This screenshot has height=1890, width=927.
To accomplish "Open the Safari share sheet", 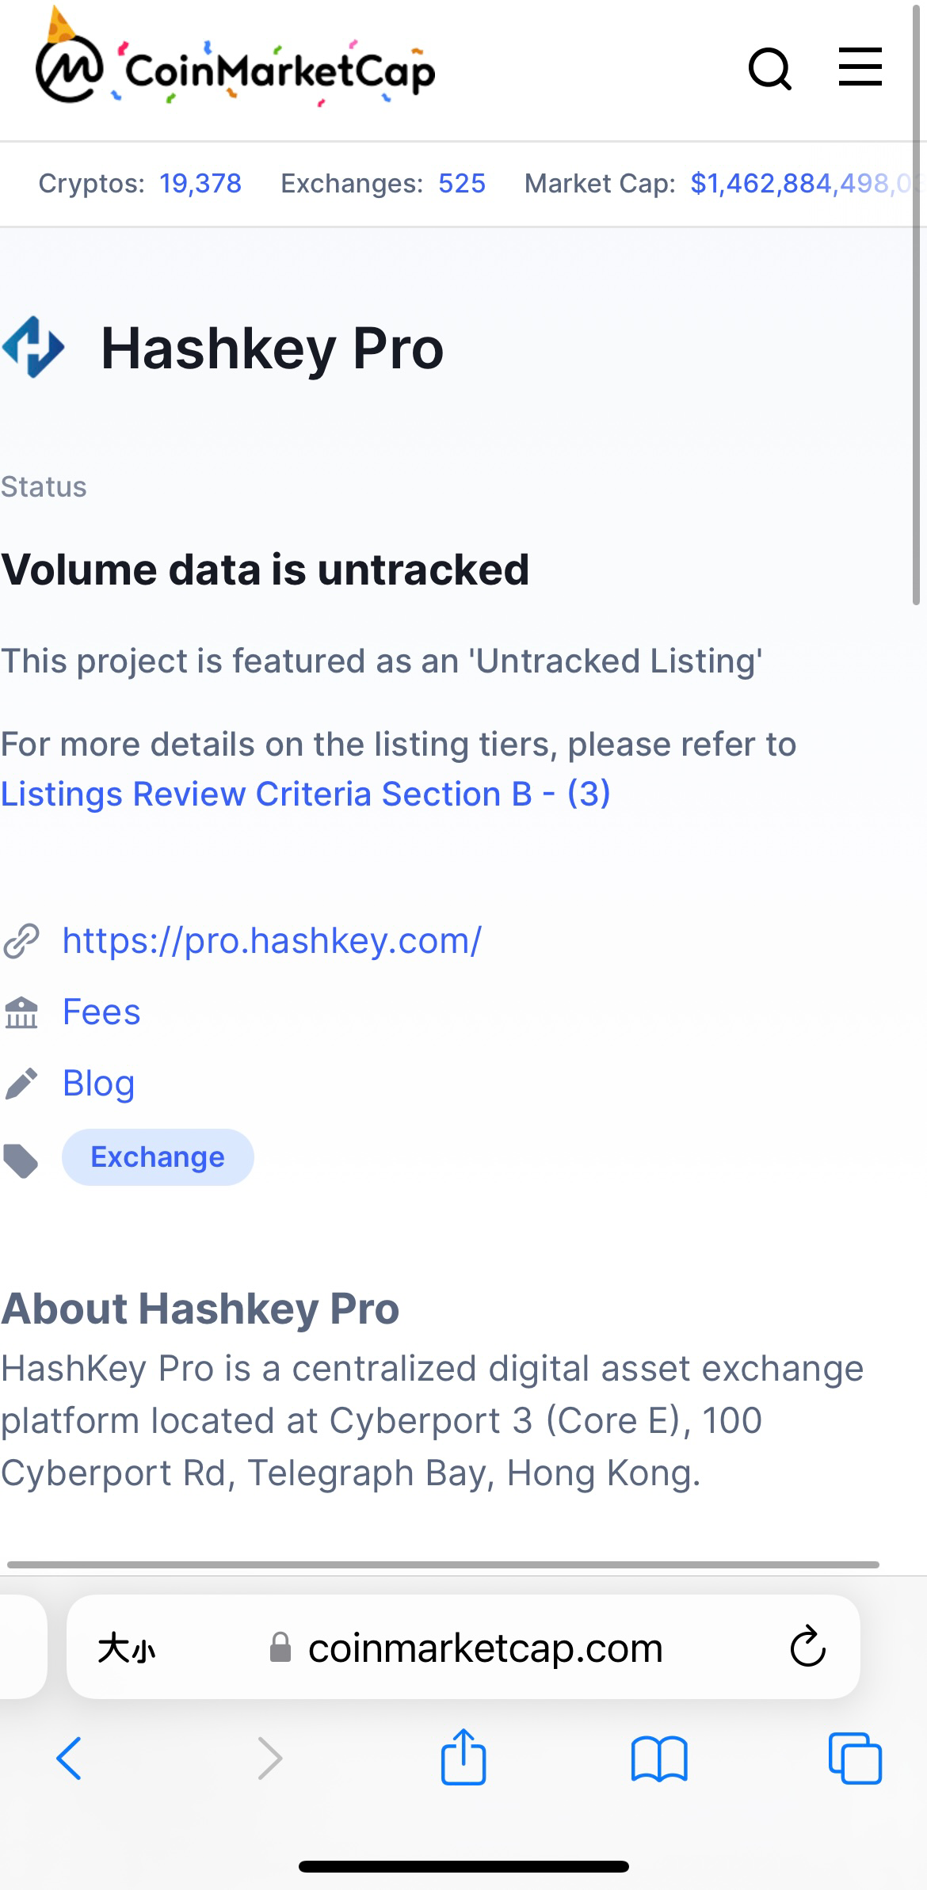I will [463, 1757].
